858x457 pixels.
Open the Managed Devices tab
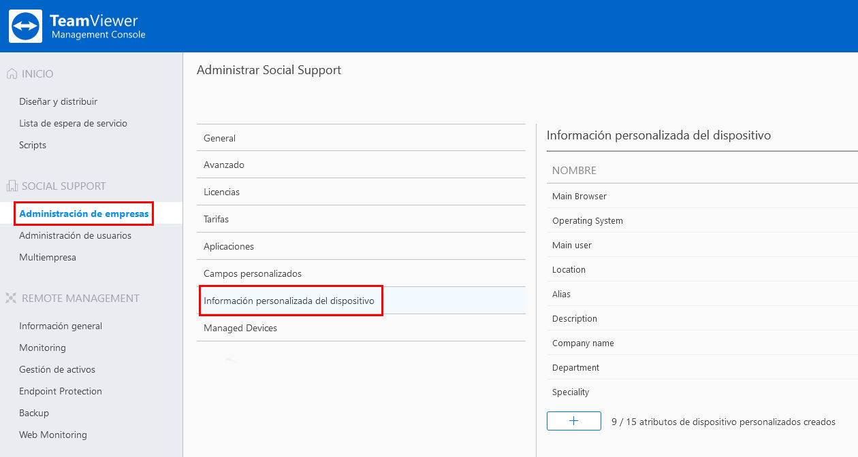361,328
